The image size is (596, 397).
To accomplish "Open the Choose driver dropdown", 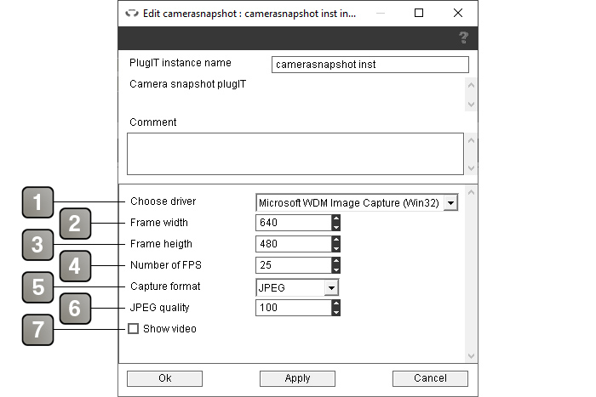I will [x=357, y=202].
